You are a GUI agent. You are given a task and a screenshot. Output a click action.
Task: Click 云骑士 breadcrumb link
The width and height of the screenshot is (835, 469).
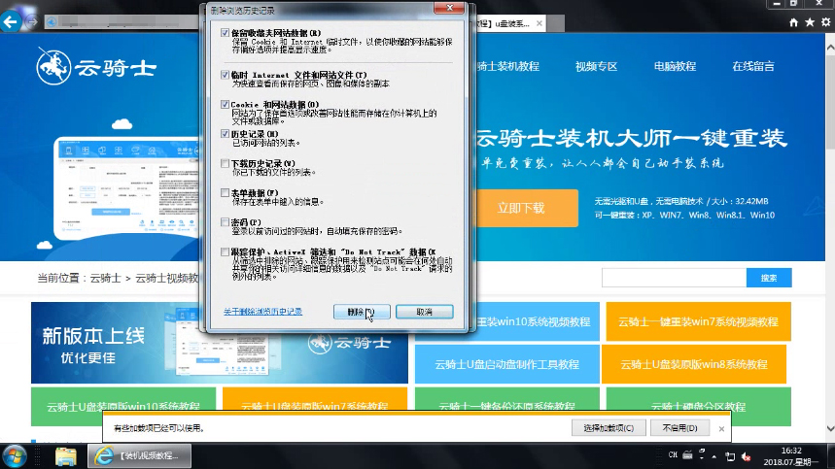105,278
